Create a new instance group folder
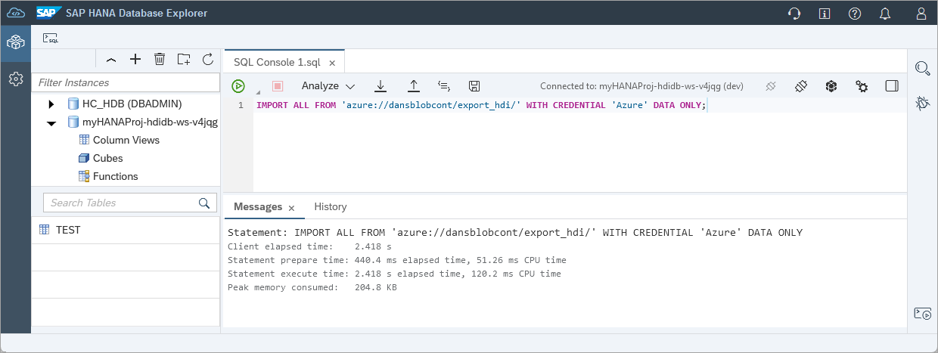 [x=184, y=59]
